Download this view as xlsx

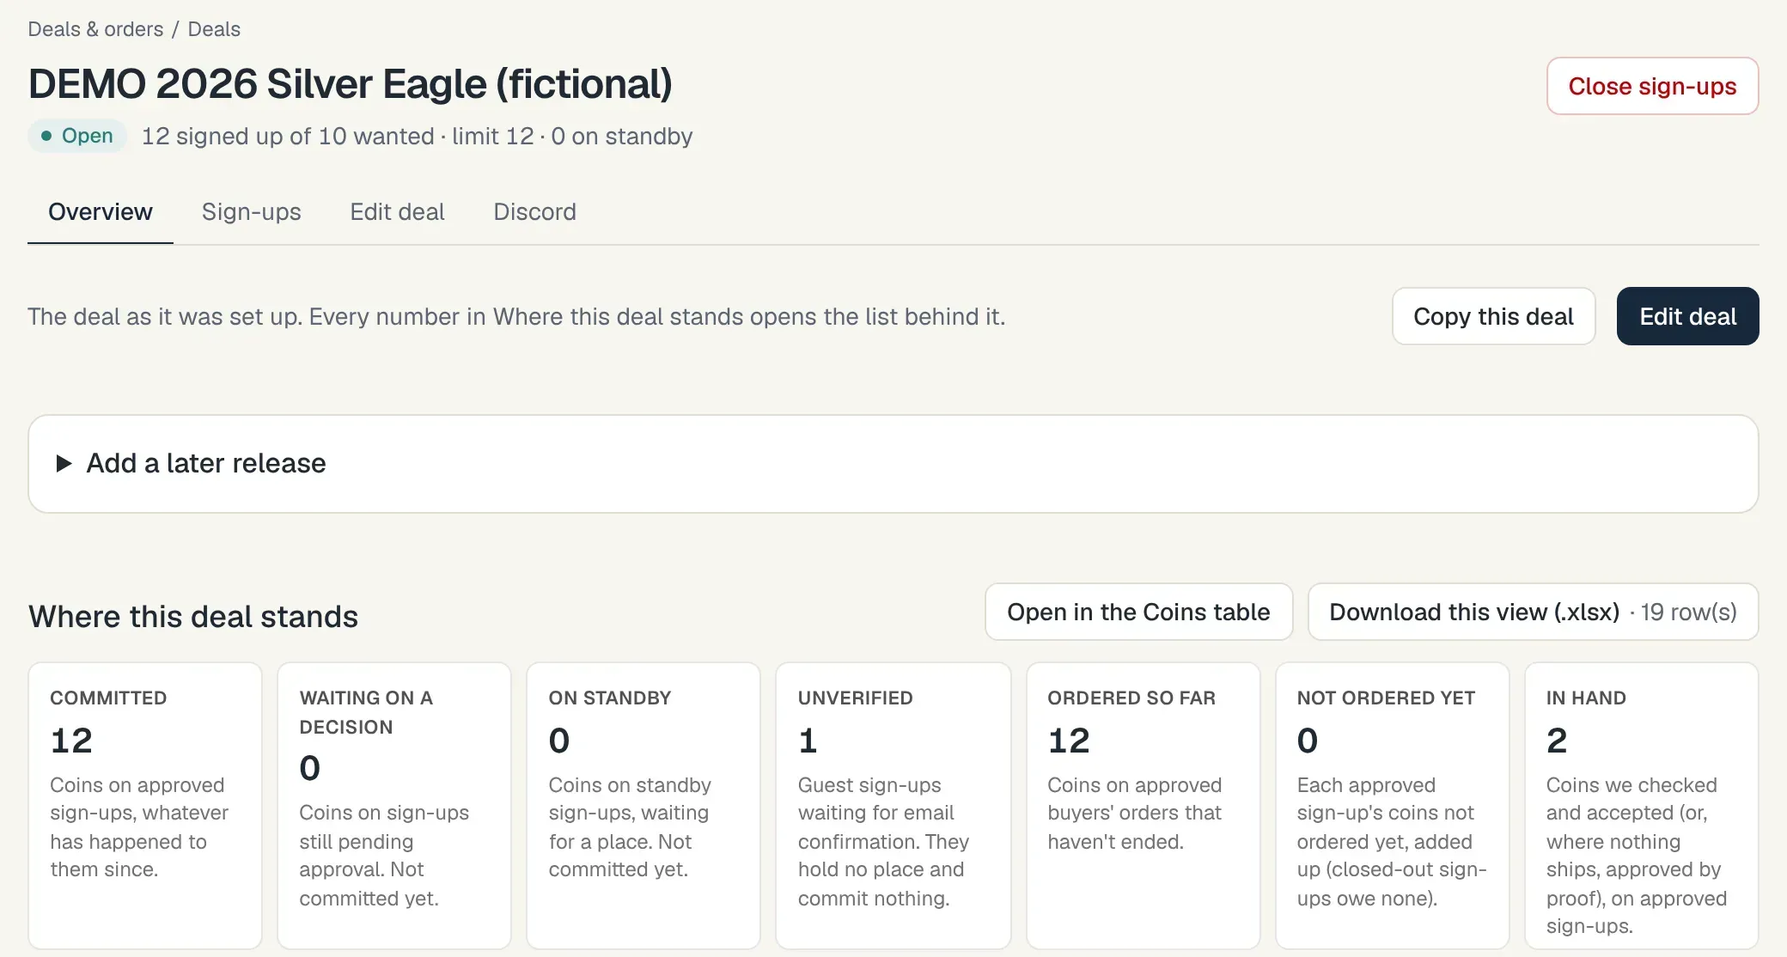tap(1533, 612)
